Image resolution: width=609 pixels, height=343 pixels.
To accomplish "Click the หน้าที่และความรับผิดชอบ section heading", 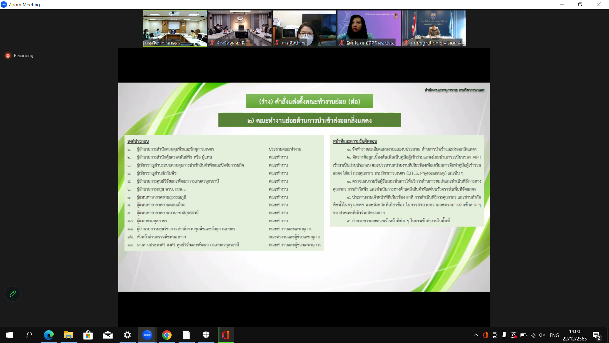I will coord(355,141).
